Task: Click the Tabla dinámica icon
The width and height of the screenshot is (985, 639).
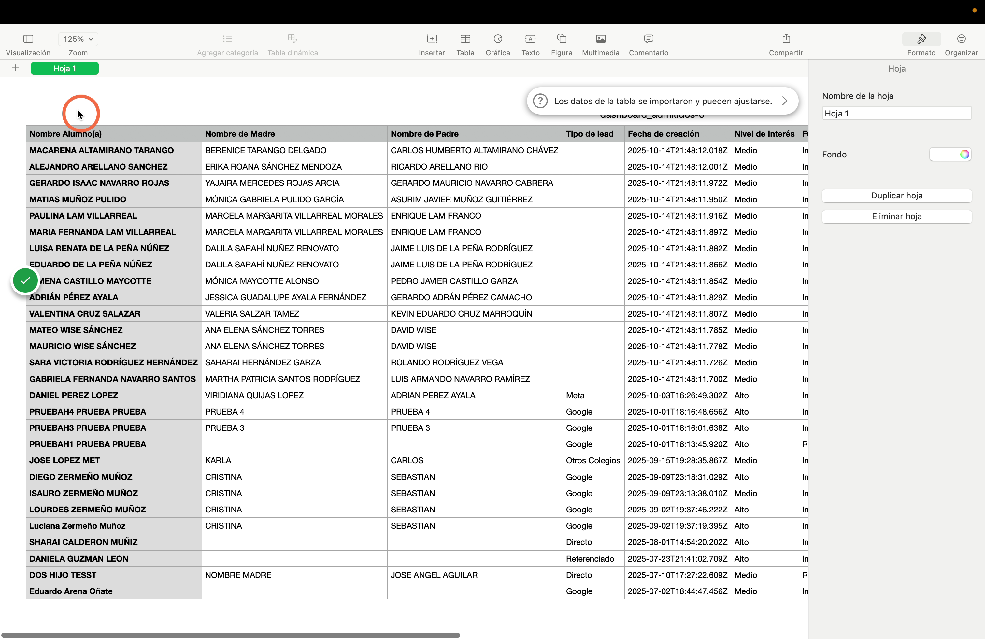Action: pos(293,39)
